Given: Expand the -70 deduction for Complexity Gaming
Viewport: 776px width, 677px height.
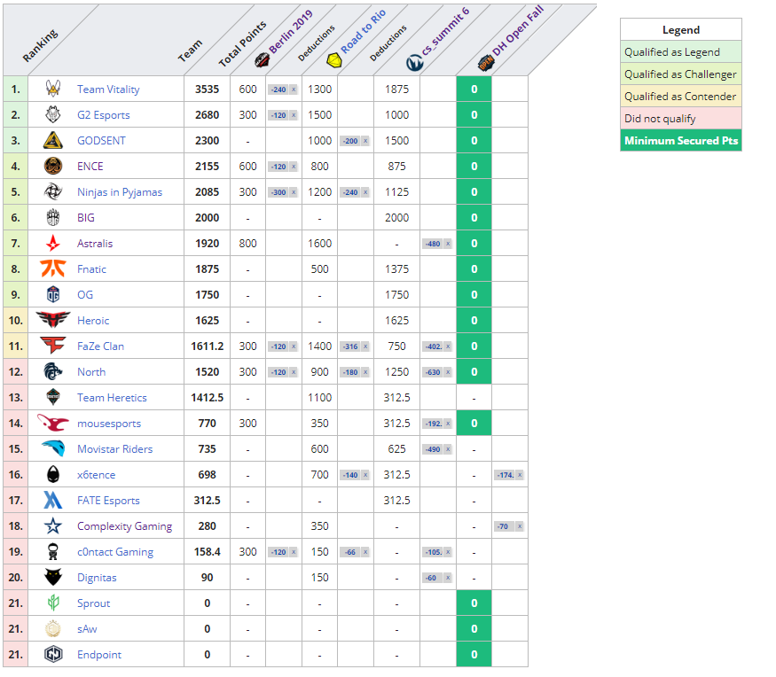Looking at the screenshot, I should tap(508, 526).
